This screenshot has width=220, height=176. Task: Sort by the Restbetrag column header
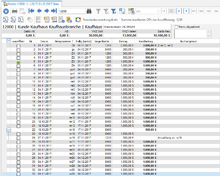click(146, 41)
